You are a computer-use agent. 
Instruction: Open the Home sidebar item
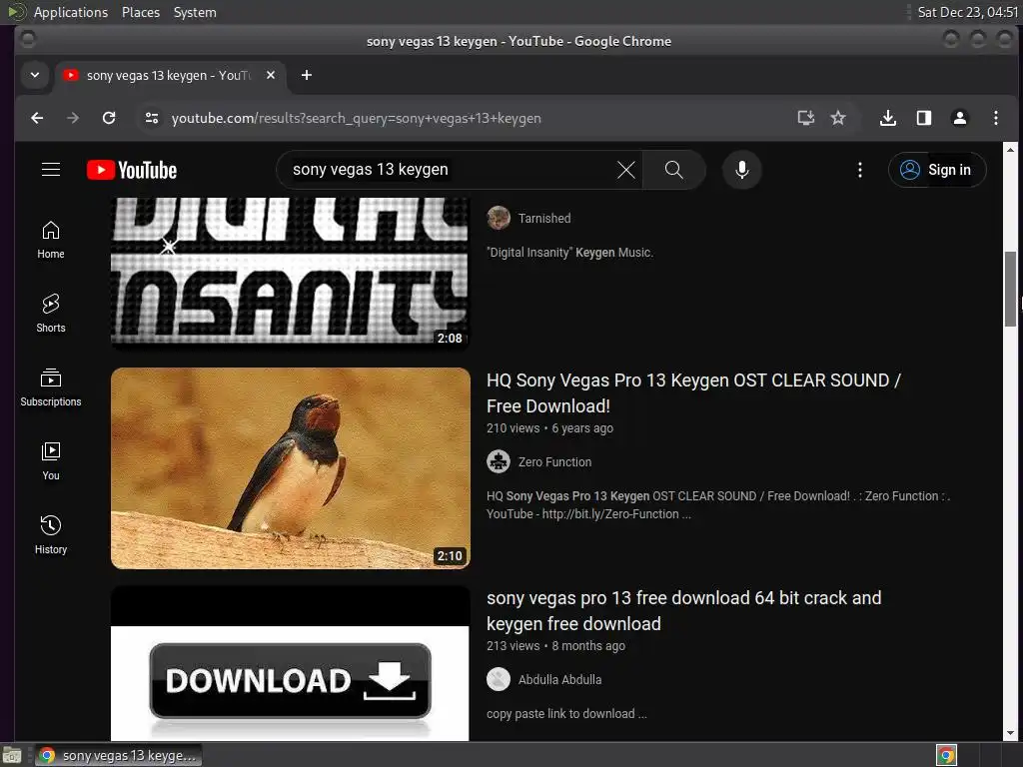(51, 240)
